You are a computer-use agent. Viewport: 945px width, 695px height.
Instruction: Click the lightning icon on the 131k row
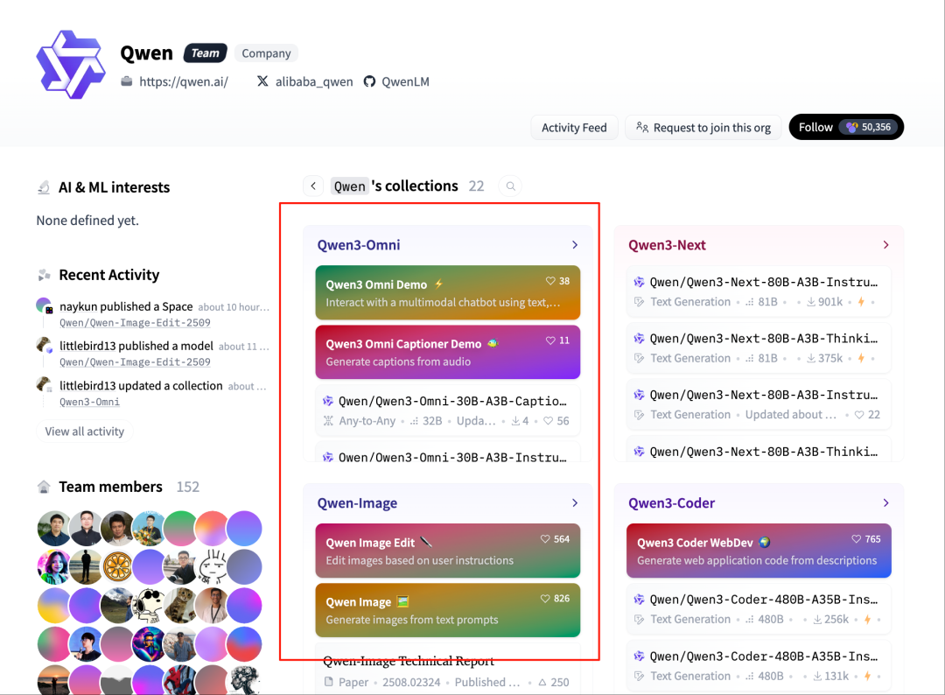[x=867, y=677]
